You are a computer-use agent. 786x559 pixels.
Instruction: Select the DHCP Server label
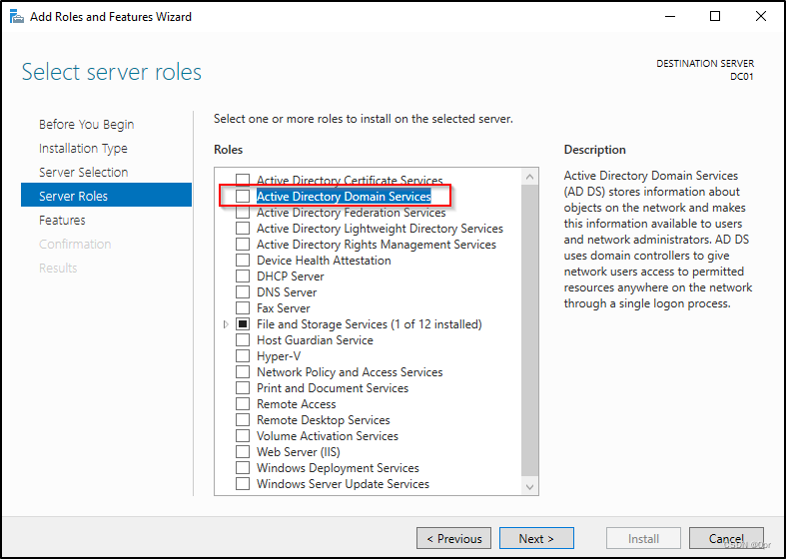click(x=291, y=277)
